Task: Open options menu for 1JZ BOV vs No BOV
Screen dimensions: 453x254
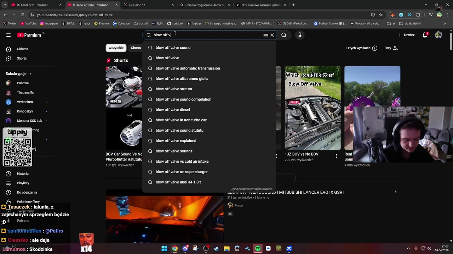Action: tap(336, 156)
